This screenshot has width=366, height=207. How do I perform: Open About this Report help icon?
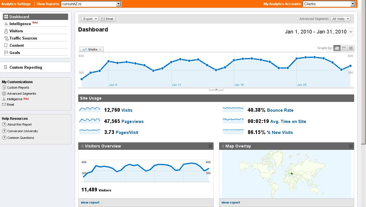pyautogui.click(x=4, y=124)
